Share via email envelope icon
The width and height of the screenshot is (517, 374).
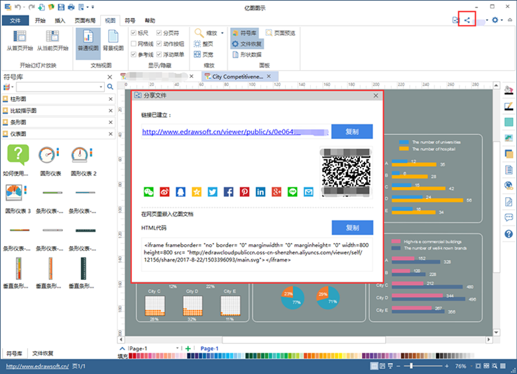[x=308, y=192]
